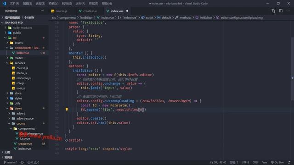Switch to the course.js editor tab

(61, 11)
